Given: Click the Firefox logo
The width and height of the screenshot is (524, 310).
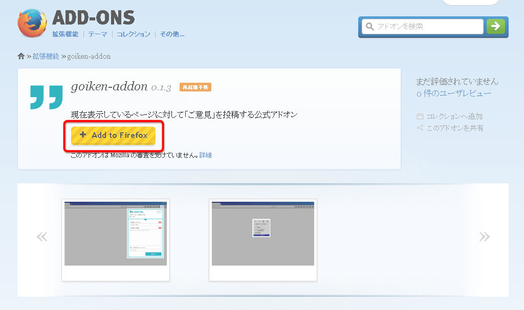Looking at the screenshot, I should (x=32, y=23).
